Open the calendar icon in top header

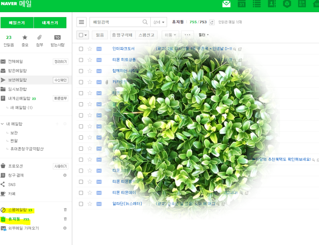pyautogui.click(x=241, y=4)
